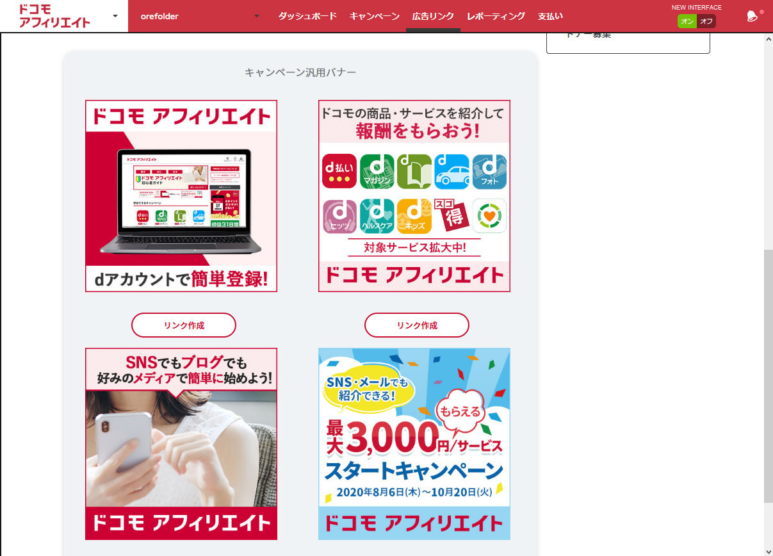Image resolution: width=773 pixels, height=556 pixels.
Task: Click the NEW INTERFACE label
Action: point(697,7)
